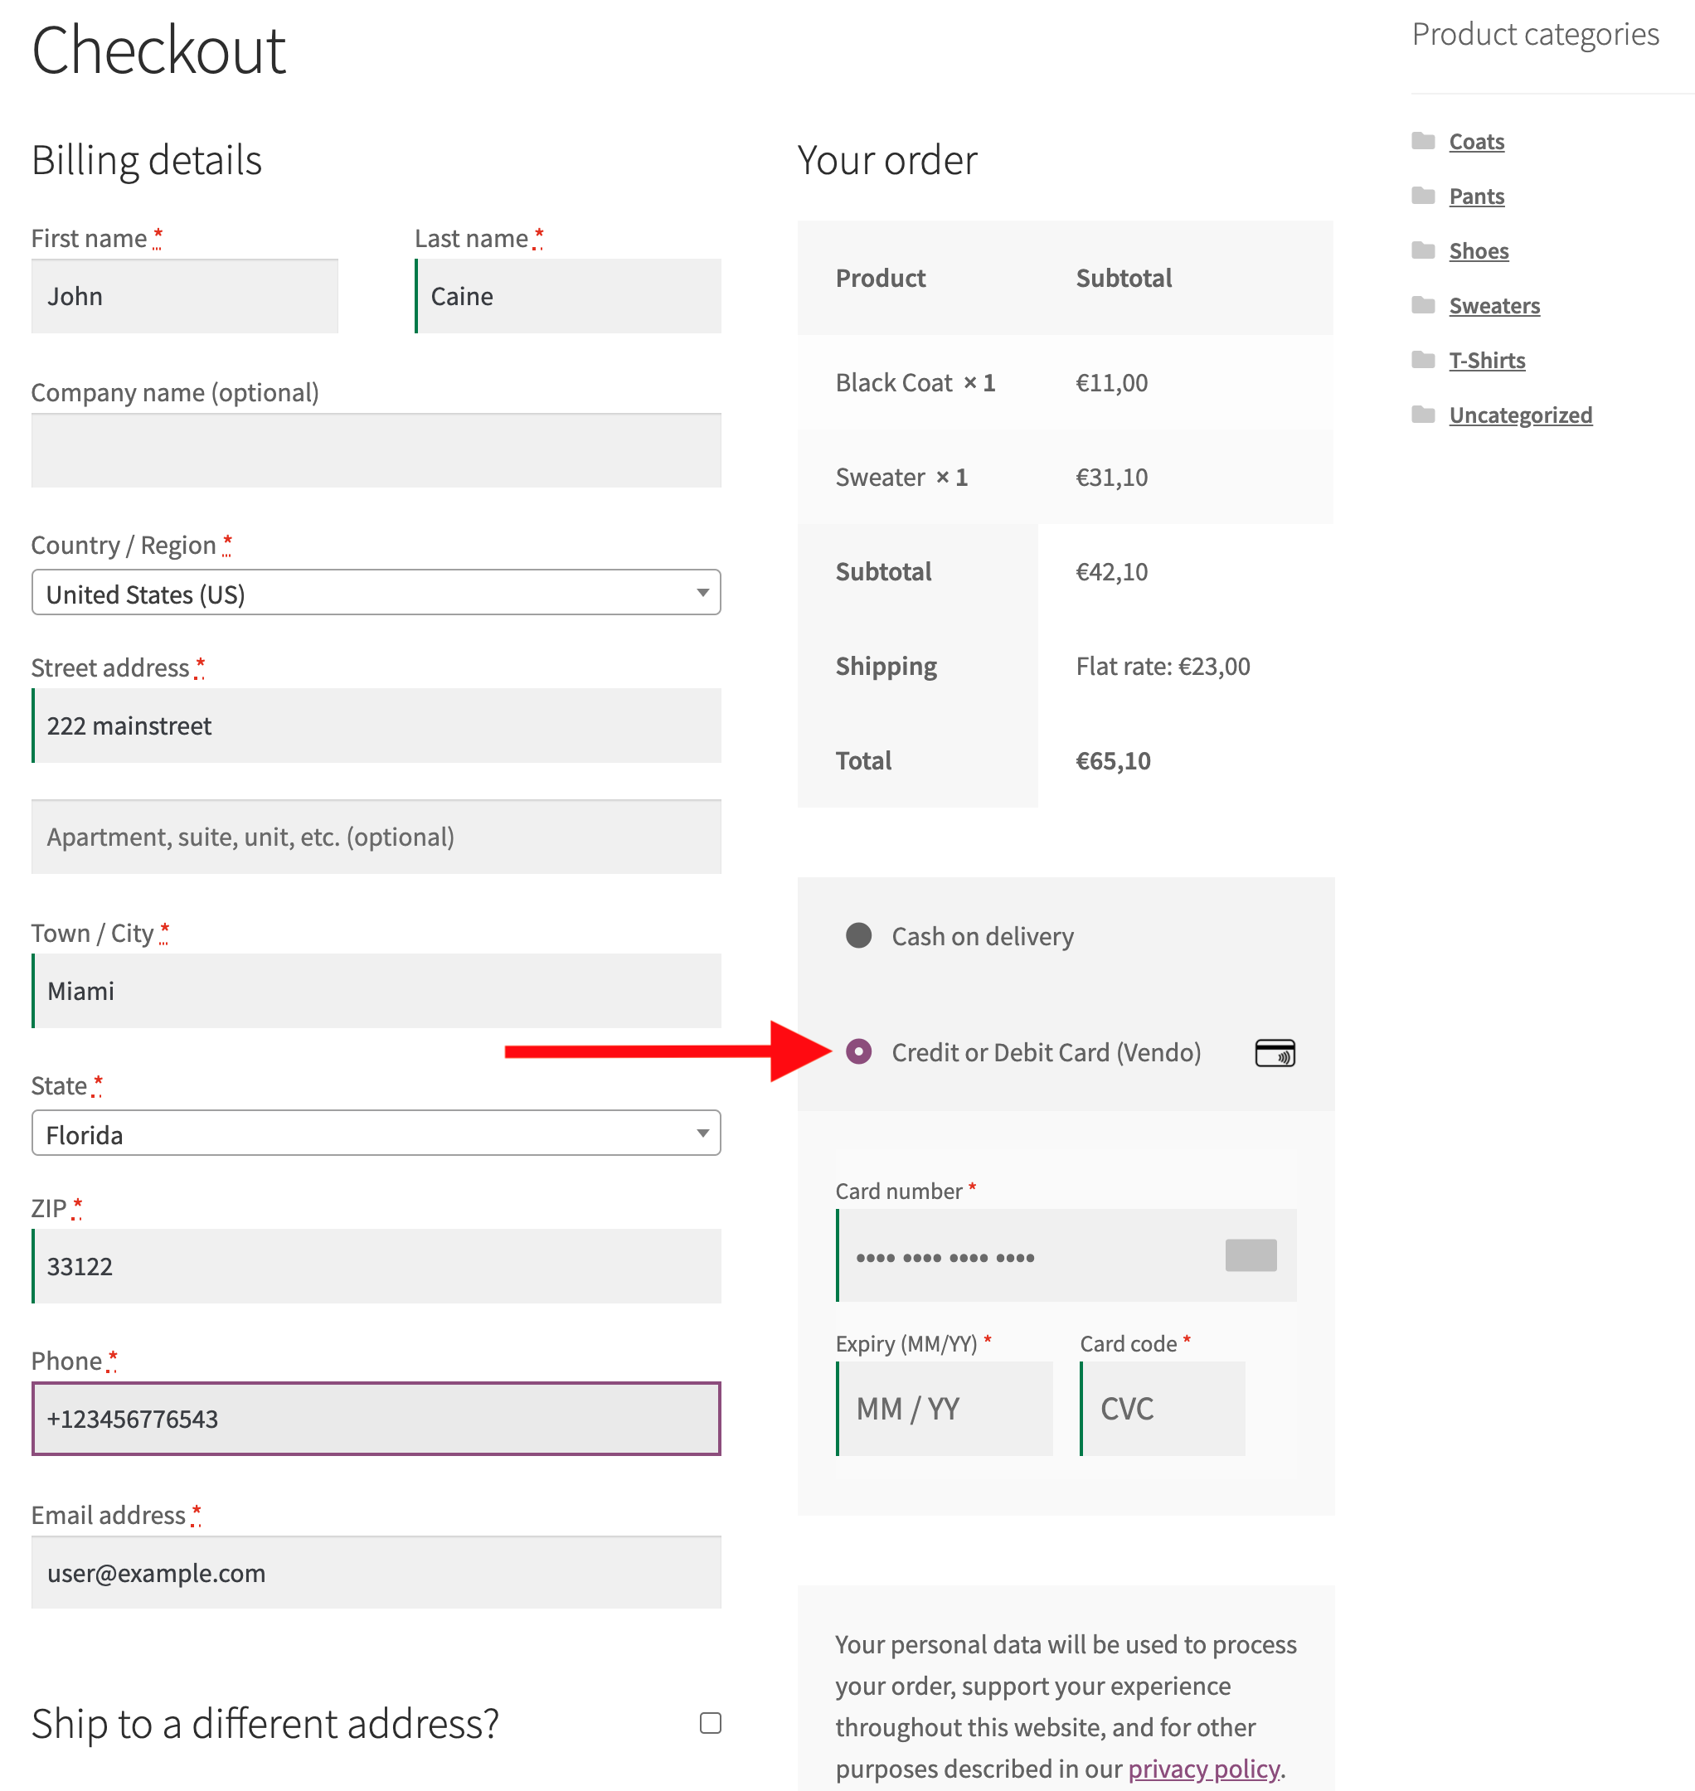Viewport: 1695px width, 1791px height.
Task: Select Cash on delivery payment option
Action: pos(857,935)
